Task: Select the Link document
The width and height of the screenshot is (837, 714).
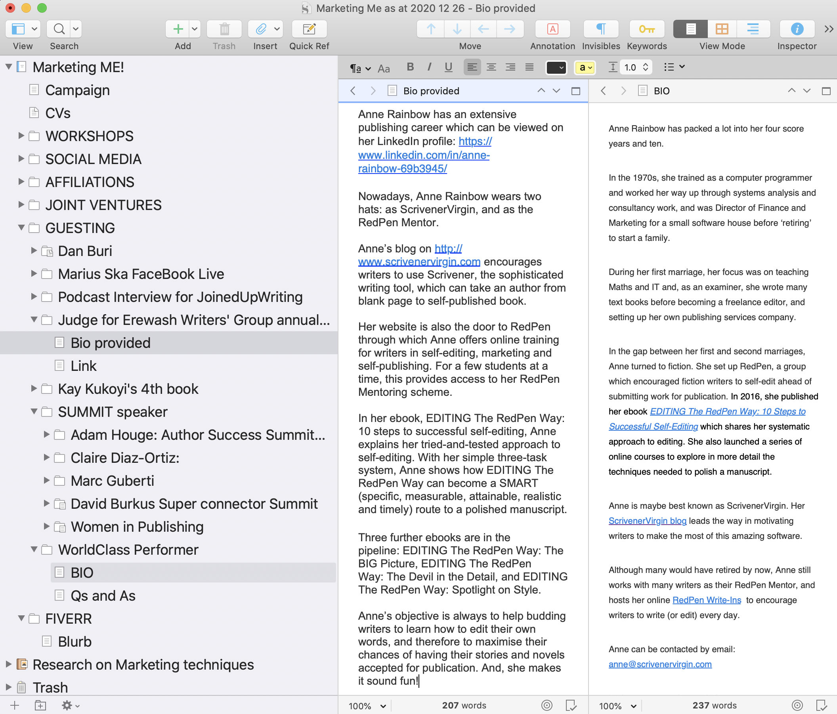Action: (x=83, y=366)
